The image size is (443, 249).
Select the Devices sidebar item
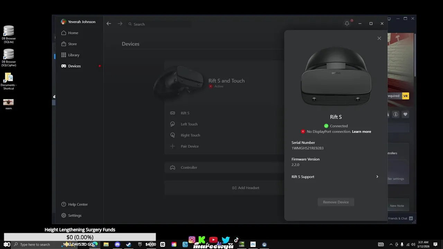coord(71,66)
